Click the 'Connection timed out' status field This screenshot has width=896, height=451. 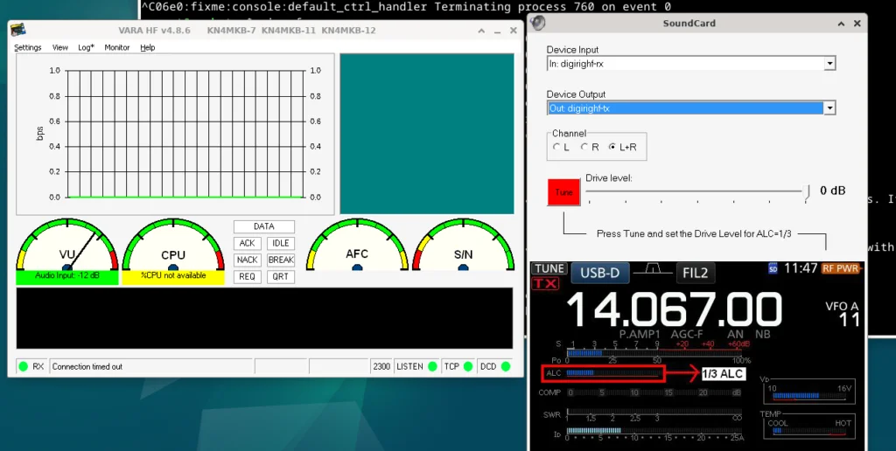point(150,366)
